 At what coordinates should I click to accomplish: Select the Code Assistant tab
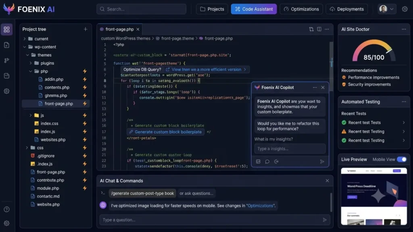(x=254, y=9)
